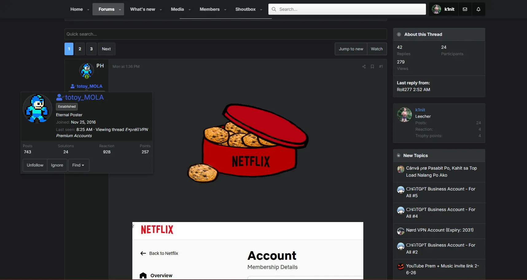
Task: Open the What's new nav tab
Action: pyautogui.click(x=142, y=9)
